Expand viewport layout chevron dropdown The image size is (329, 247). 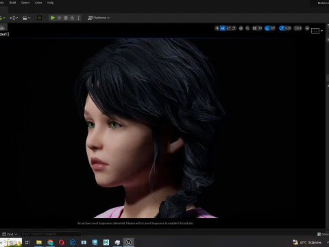[x=321, y=31]
